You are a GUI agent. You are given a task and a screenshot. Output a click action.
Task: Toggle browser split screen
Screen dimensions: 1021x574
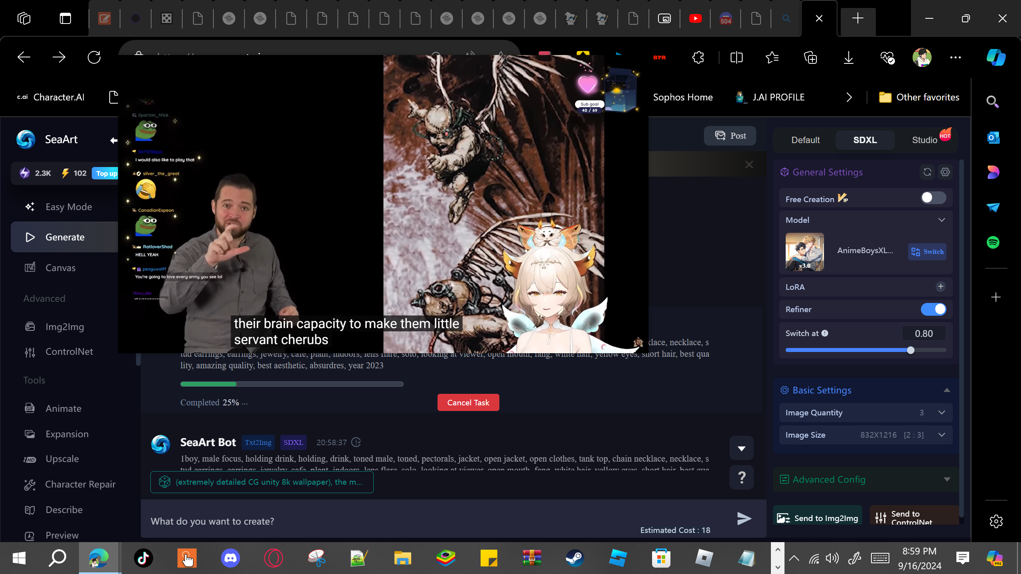(736, 57)
